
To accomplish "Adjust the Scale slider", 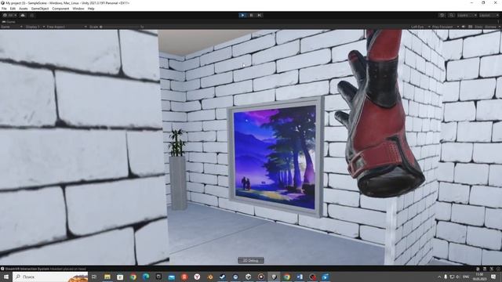I will click(x=120, y=27).
